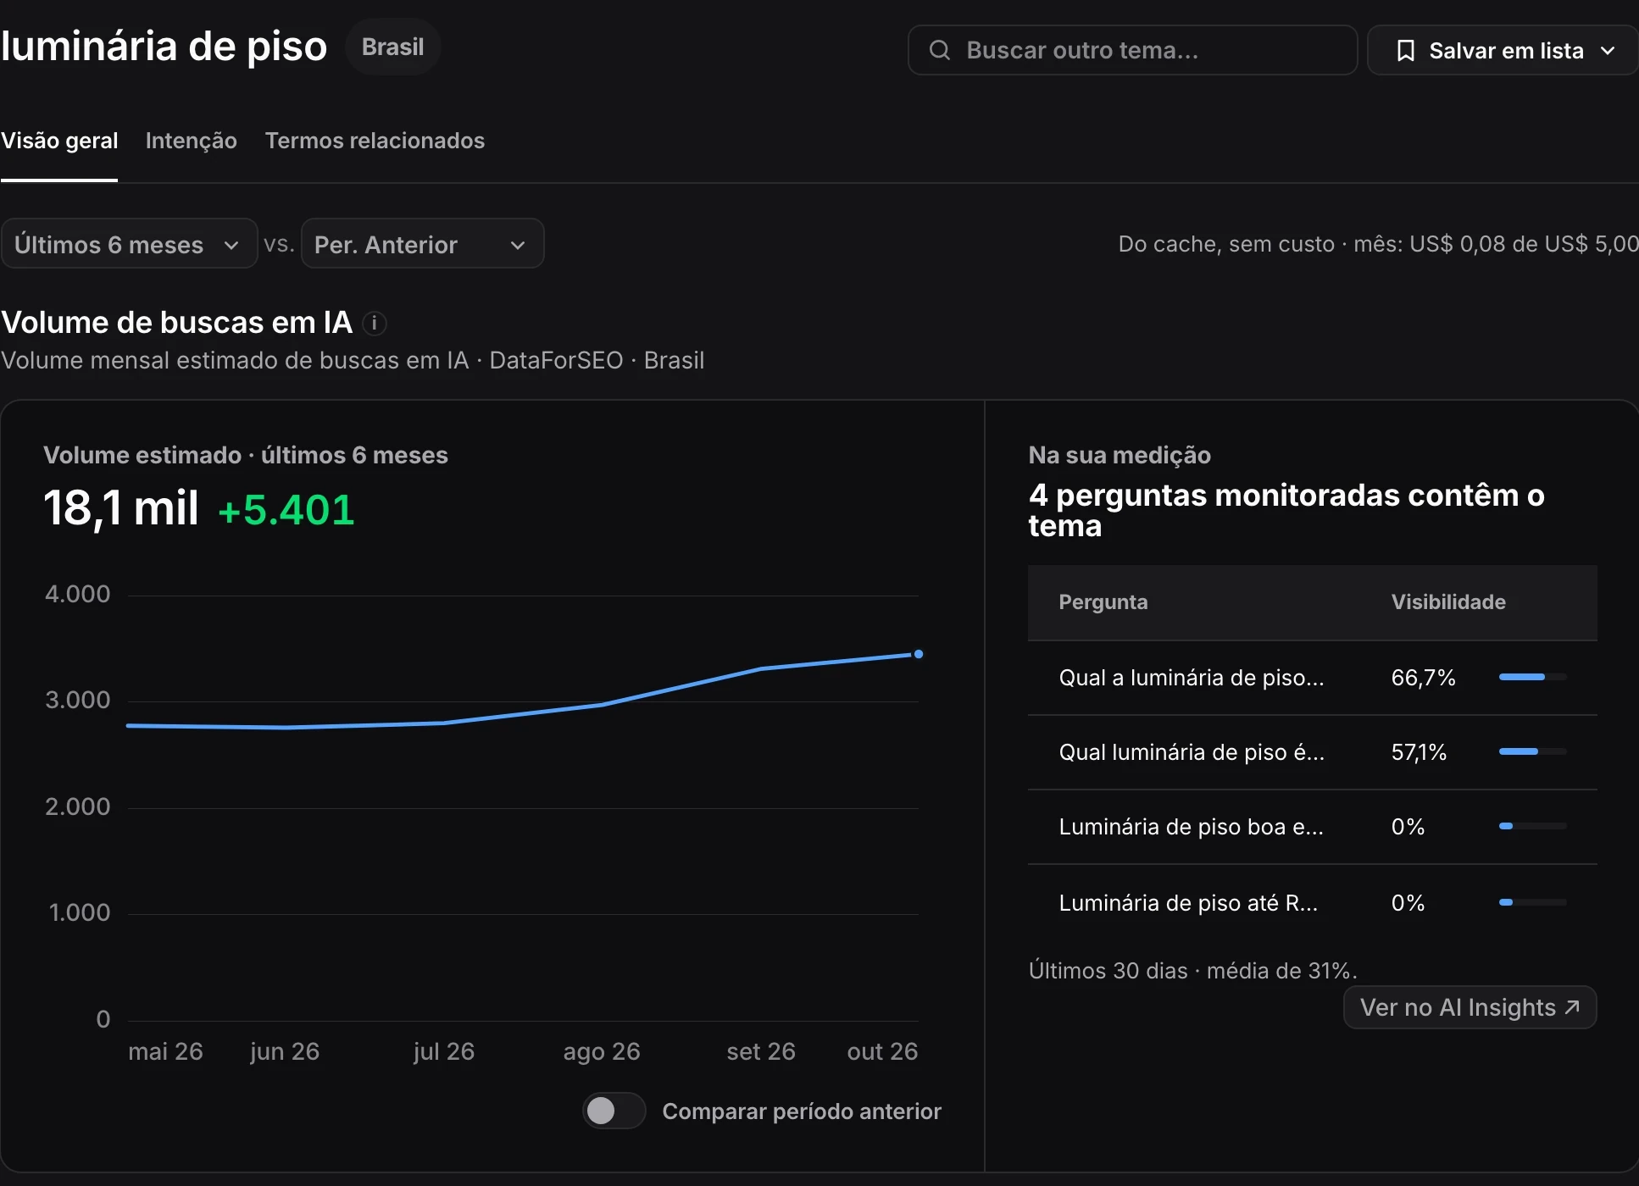This screenshot has width=1639, height=1186.
Task: Click the Ver no AI Insights button
Action: click(x=1470, y=1006)
